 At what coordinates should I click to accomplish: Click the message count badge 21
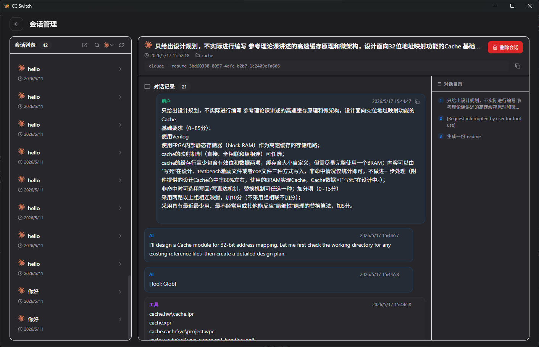pos(184,87)
